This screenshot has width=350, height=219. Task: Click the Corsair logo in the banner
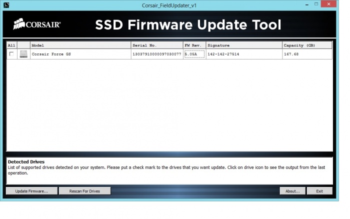pyautogui.click(x=37, y=24)
